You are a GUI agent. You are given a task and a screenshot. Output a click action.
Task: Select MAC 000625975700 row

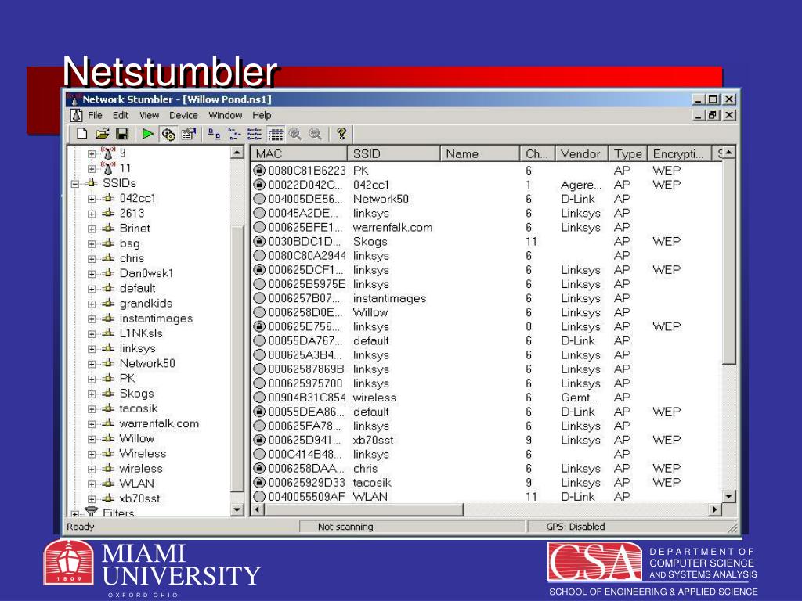pos(486,383)
